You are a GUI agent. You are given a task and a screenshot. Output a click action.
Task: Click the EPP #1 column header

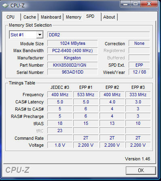(x=86, y=87)
